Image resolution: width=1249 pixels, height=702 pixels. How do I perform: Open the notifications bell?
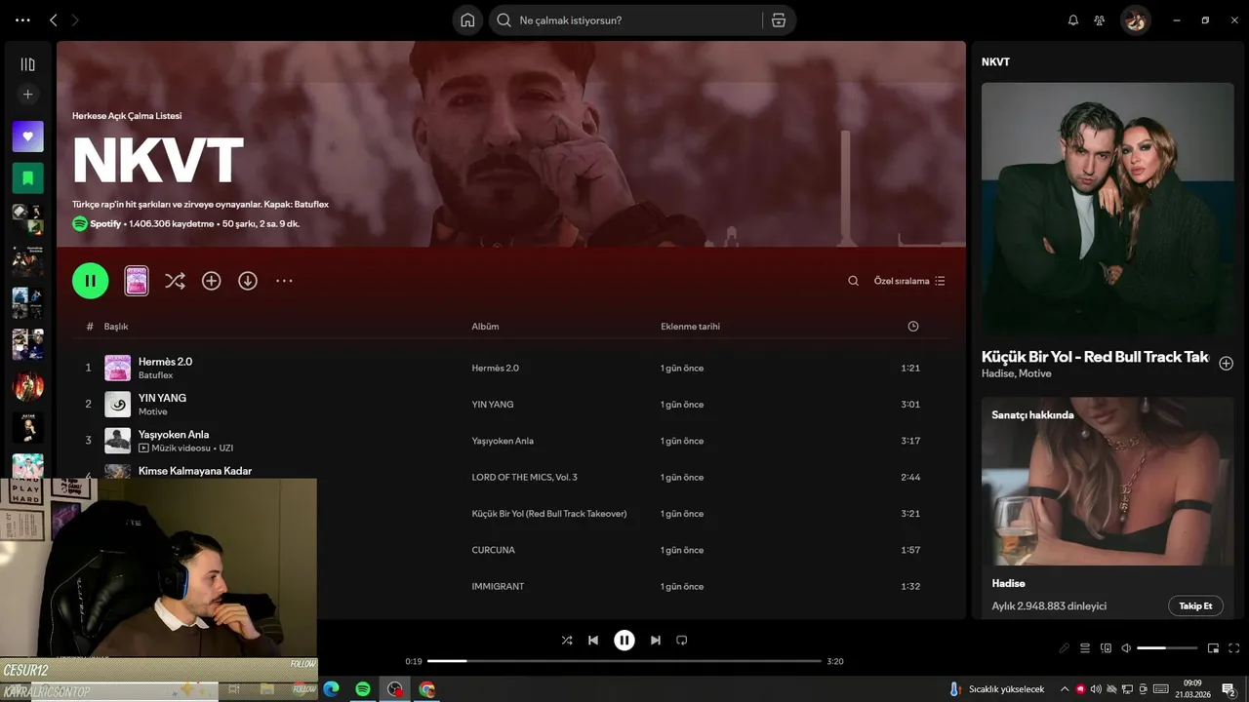[x=1073, y=20]
